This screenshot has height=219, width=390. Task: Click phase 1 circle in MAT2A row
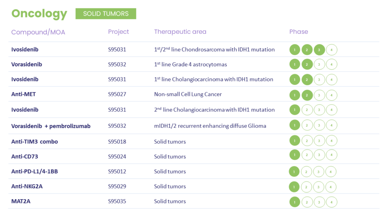coord(295,202)
